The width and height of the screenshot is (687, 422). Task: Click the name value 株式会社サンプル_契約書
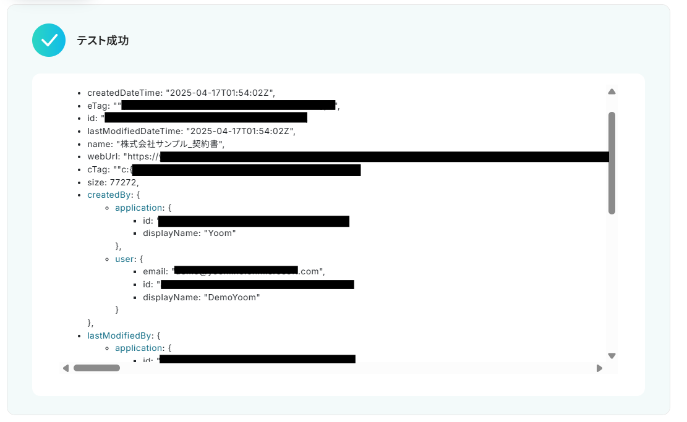point(171,144)
